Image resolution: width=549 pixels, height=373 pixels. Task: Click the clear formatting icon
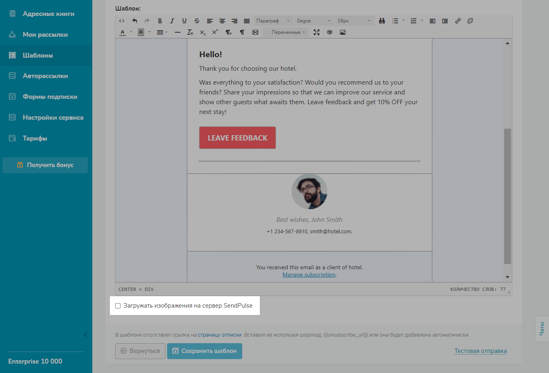coord(190,32)
